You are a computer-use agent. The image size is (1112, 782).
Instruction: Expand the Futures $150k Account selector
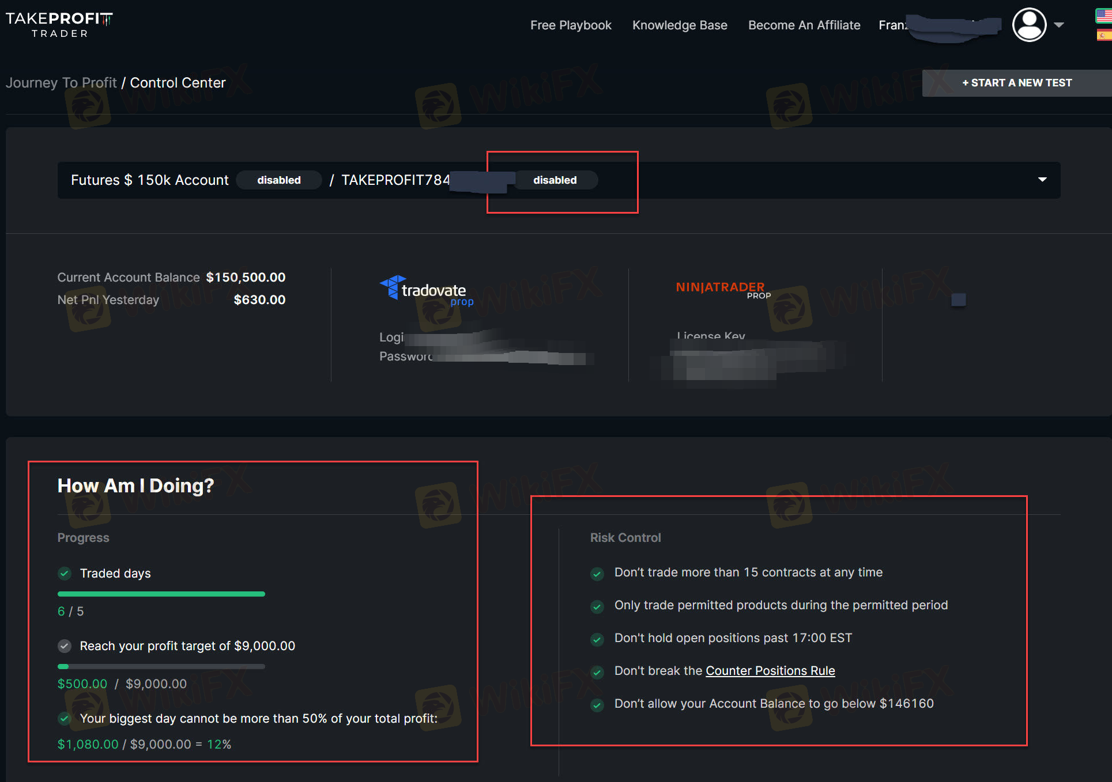1042,180
